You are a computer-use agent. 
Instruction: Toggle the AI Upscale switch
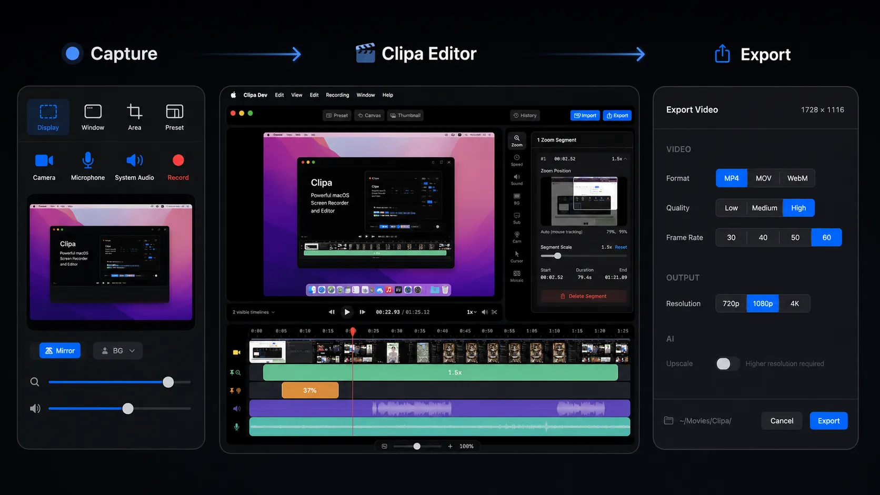(x=727, y=363)
